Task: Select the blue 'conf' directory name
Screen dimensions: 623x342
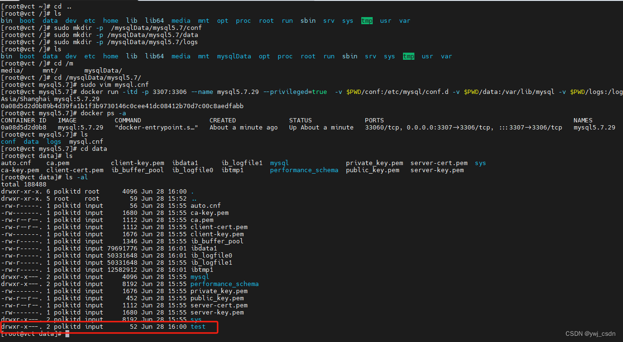Action: pos(9,142)
